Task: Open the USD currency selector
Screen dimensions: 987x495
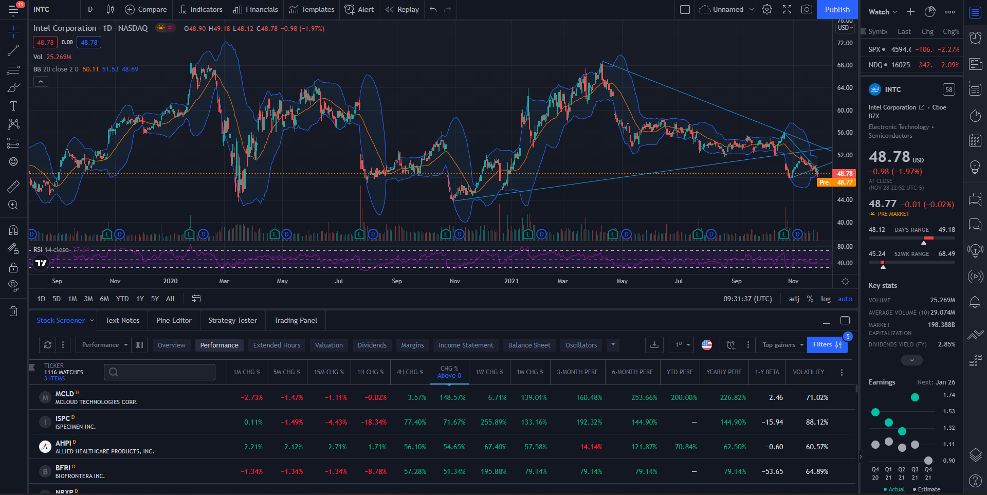Action: (845, 28)
